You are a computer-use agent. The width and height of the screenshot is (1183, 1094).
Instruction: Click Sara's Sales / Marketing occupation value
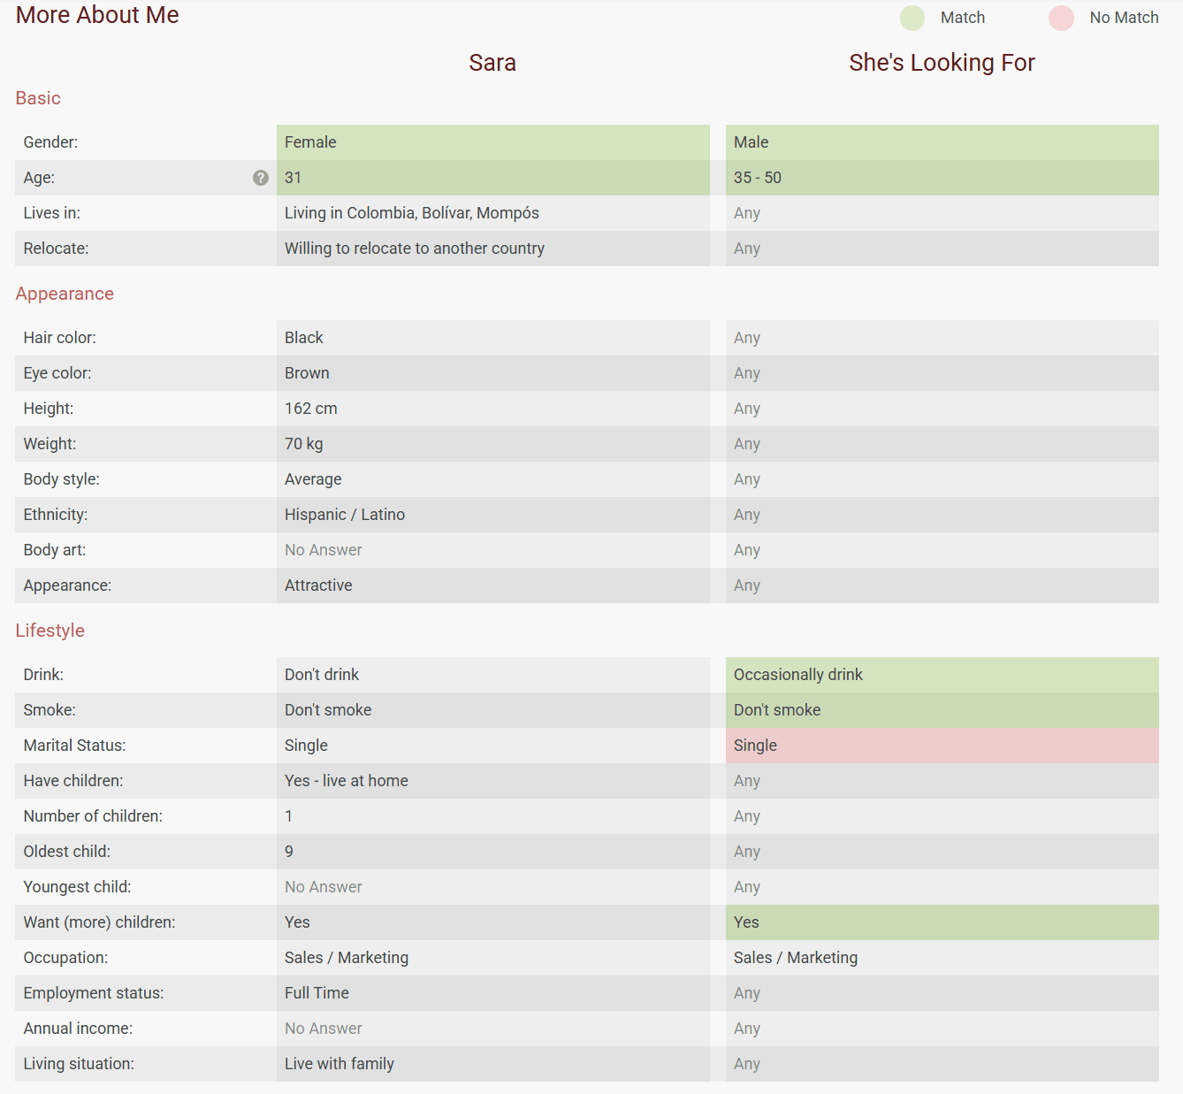pyautogui.click(x=347, y=958)
